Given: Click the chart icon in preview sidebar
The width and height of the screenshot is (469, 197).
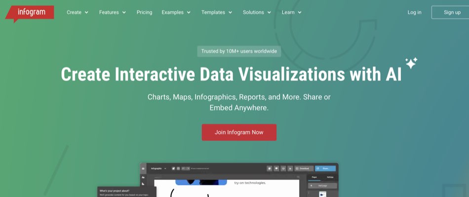Looking at the screenshot, I should pyautogui.click(x=143, y=184).
